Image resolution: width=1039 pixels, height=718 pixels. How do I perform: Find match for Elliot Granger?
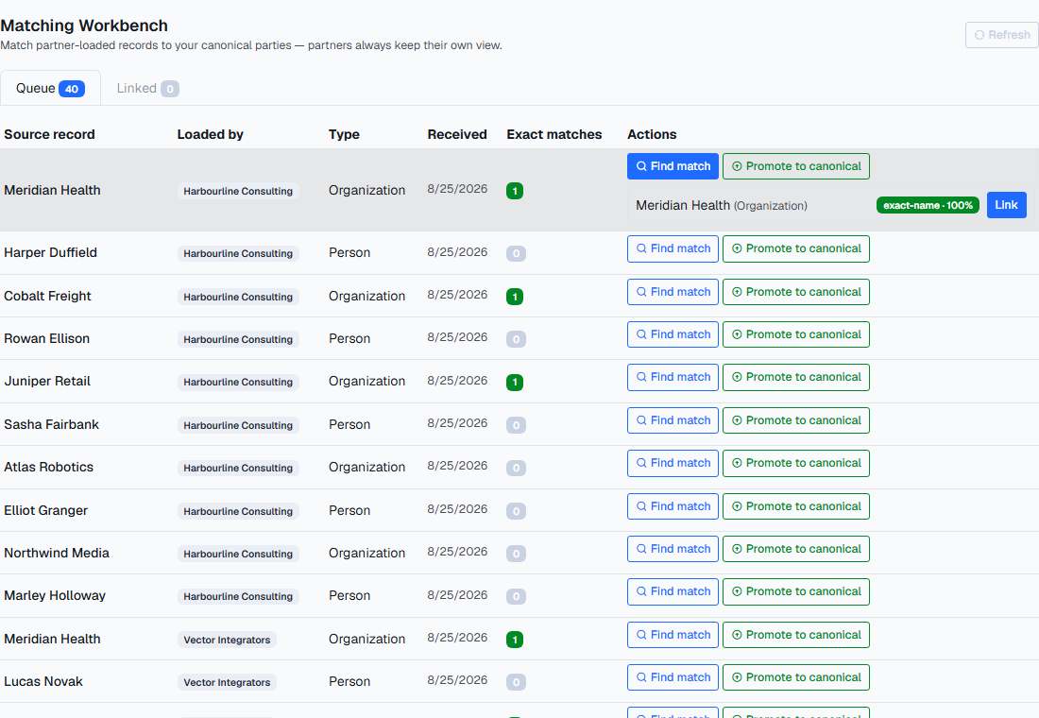click(673, 506)
